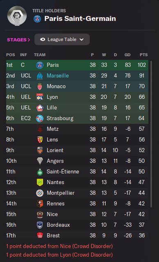Click the Lyon club logo
This screenshot has height=262, width=159.
coord(40,97)
